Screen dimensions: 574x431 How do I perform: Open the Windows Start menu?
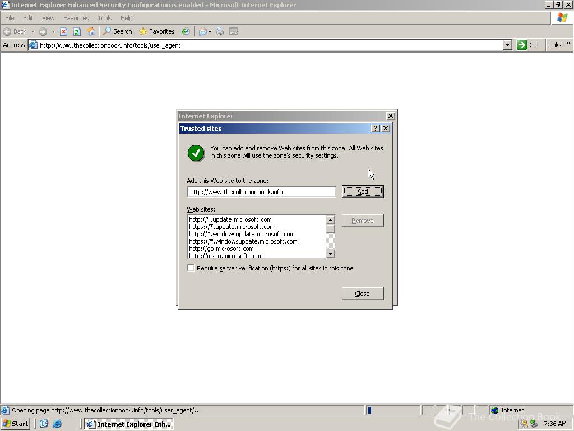15,424
